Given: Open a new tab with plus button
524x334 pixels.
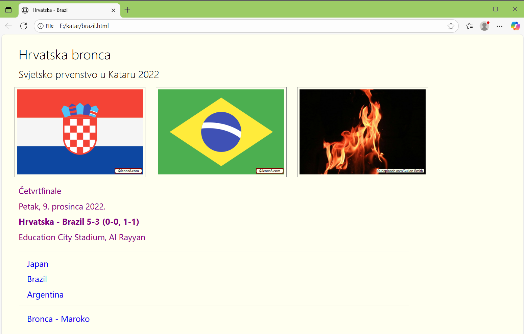Looking at the screenshot, I should coord(127,10).
